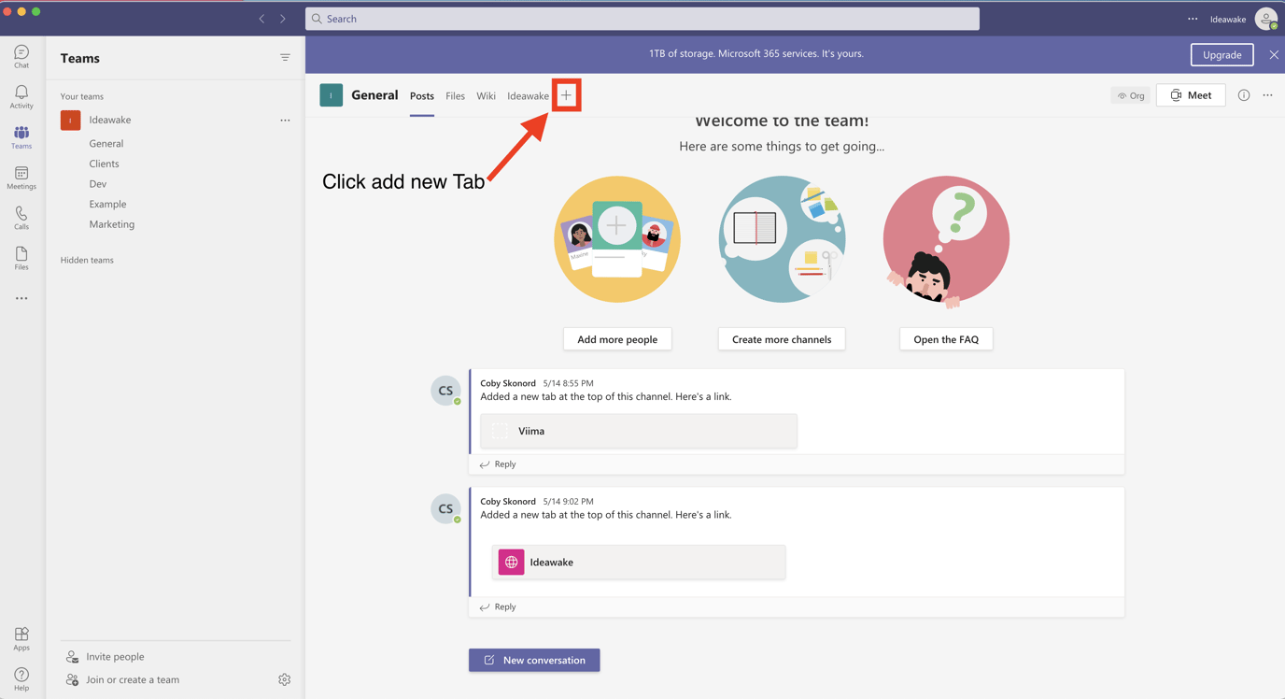Click Create more channels button
This screenshot has width=1285, height=699.
[x=782, y=339]
